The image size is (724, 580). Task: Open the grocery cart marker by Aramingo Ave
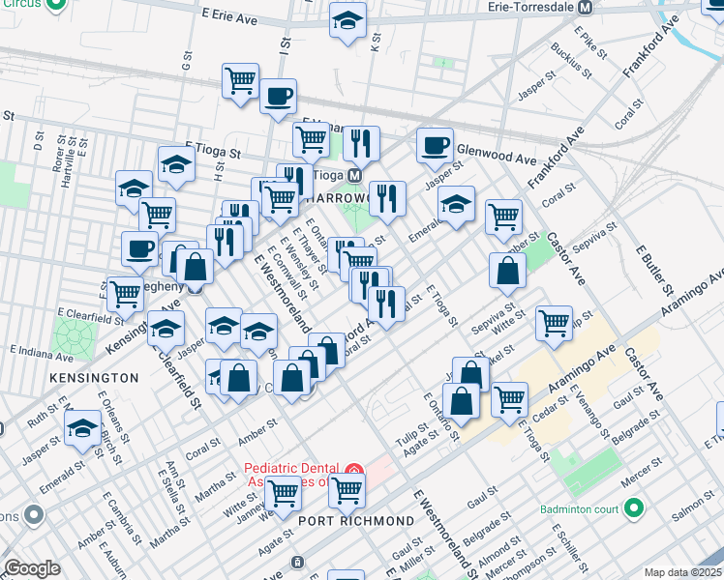[x=554, y=324]
